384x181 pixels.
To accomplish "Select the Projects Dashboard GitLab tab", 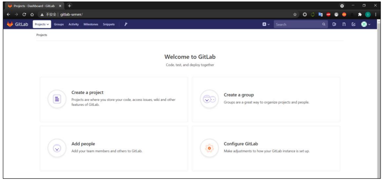I will point(34,6).
